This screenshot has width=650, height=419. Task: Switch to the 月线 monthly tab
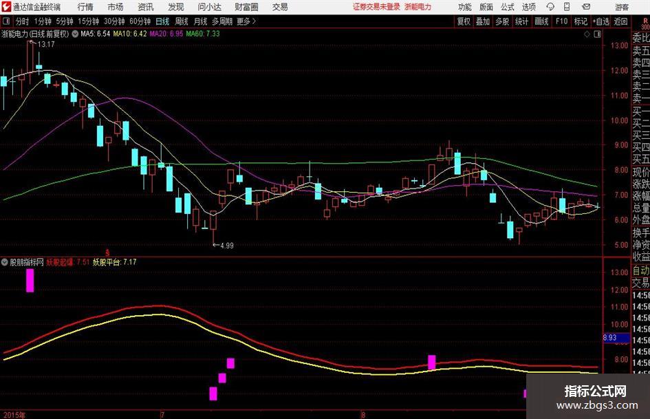tap(201, 21)
